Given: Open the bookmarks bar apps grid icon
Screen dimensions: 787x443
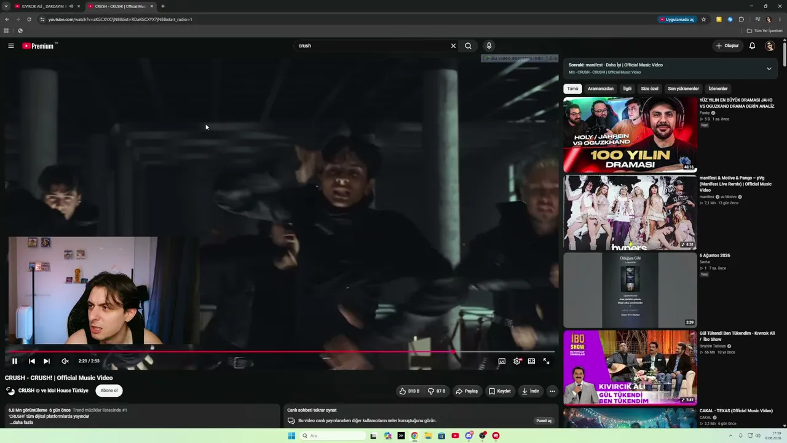Looking at the screenshot, I should pyautogui.click(x=6, y=31).
